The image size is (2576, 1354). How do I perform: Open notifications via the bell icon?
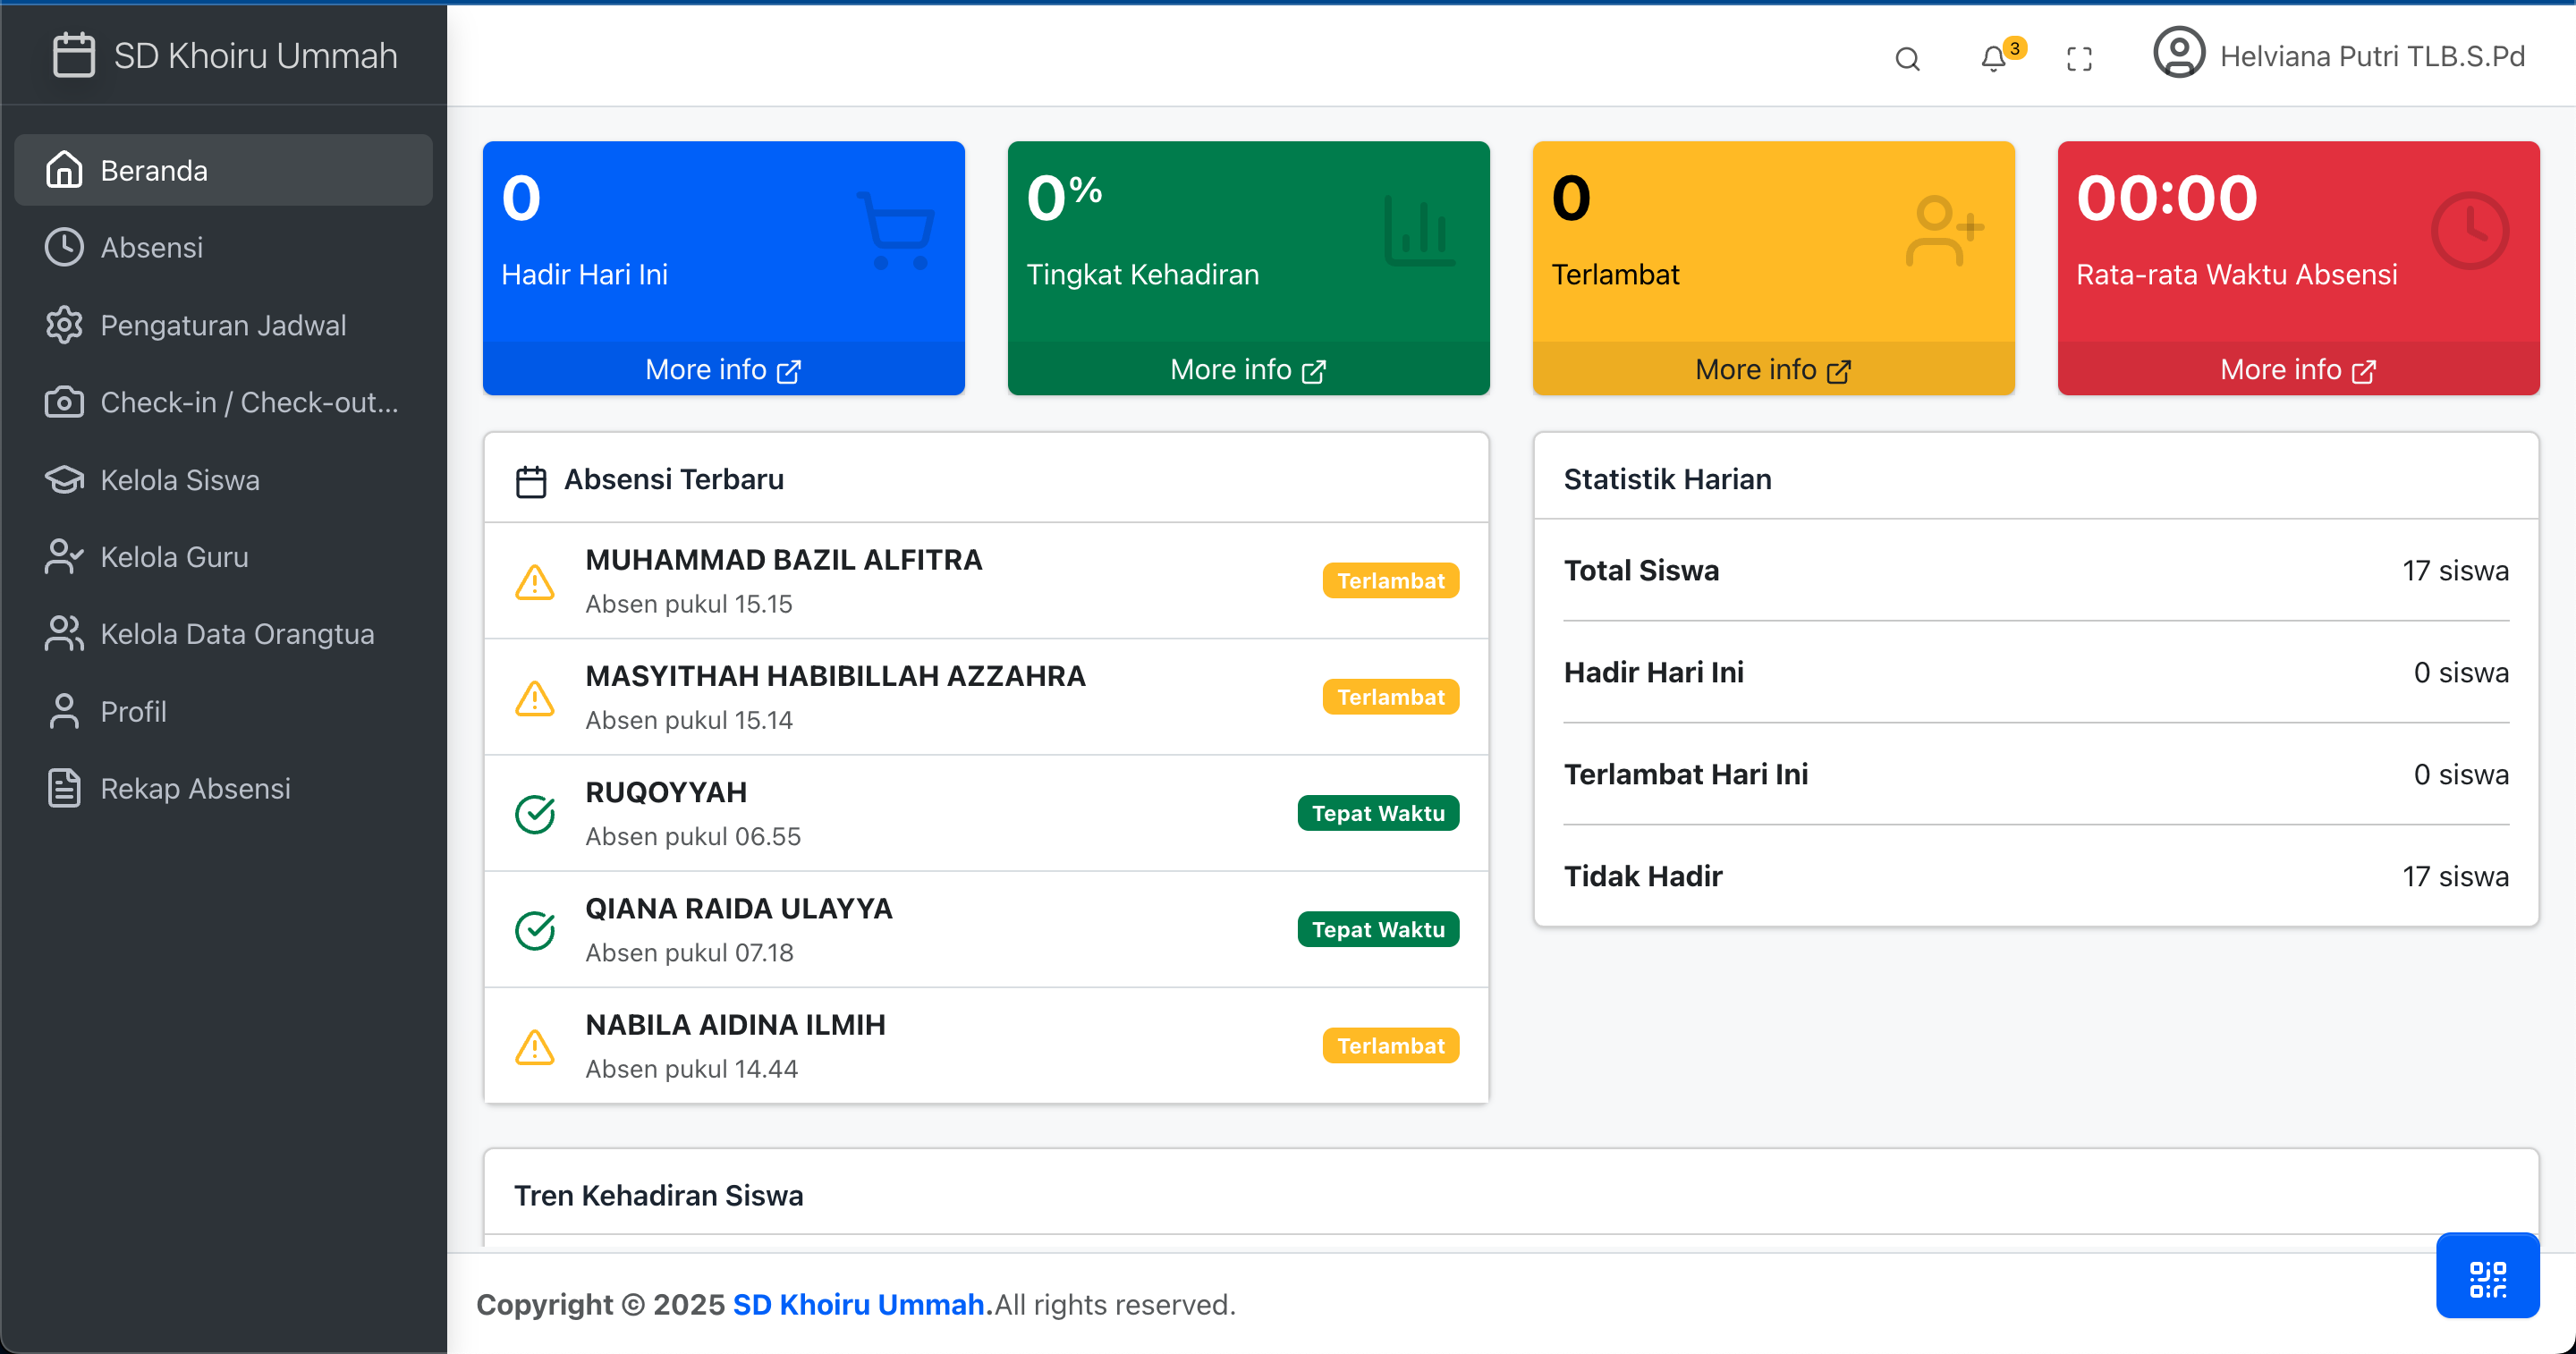(x=1993, y=59)
